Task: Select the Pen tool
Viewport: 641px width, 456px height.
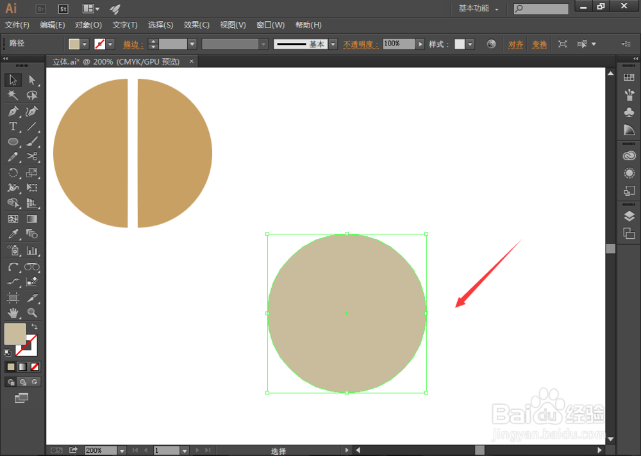Action: coord(13,111)
